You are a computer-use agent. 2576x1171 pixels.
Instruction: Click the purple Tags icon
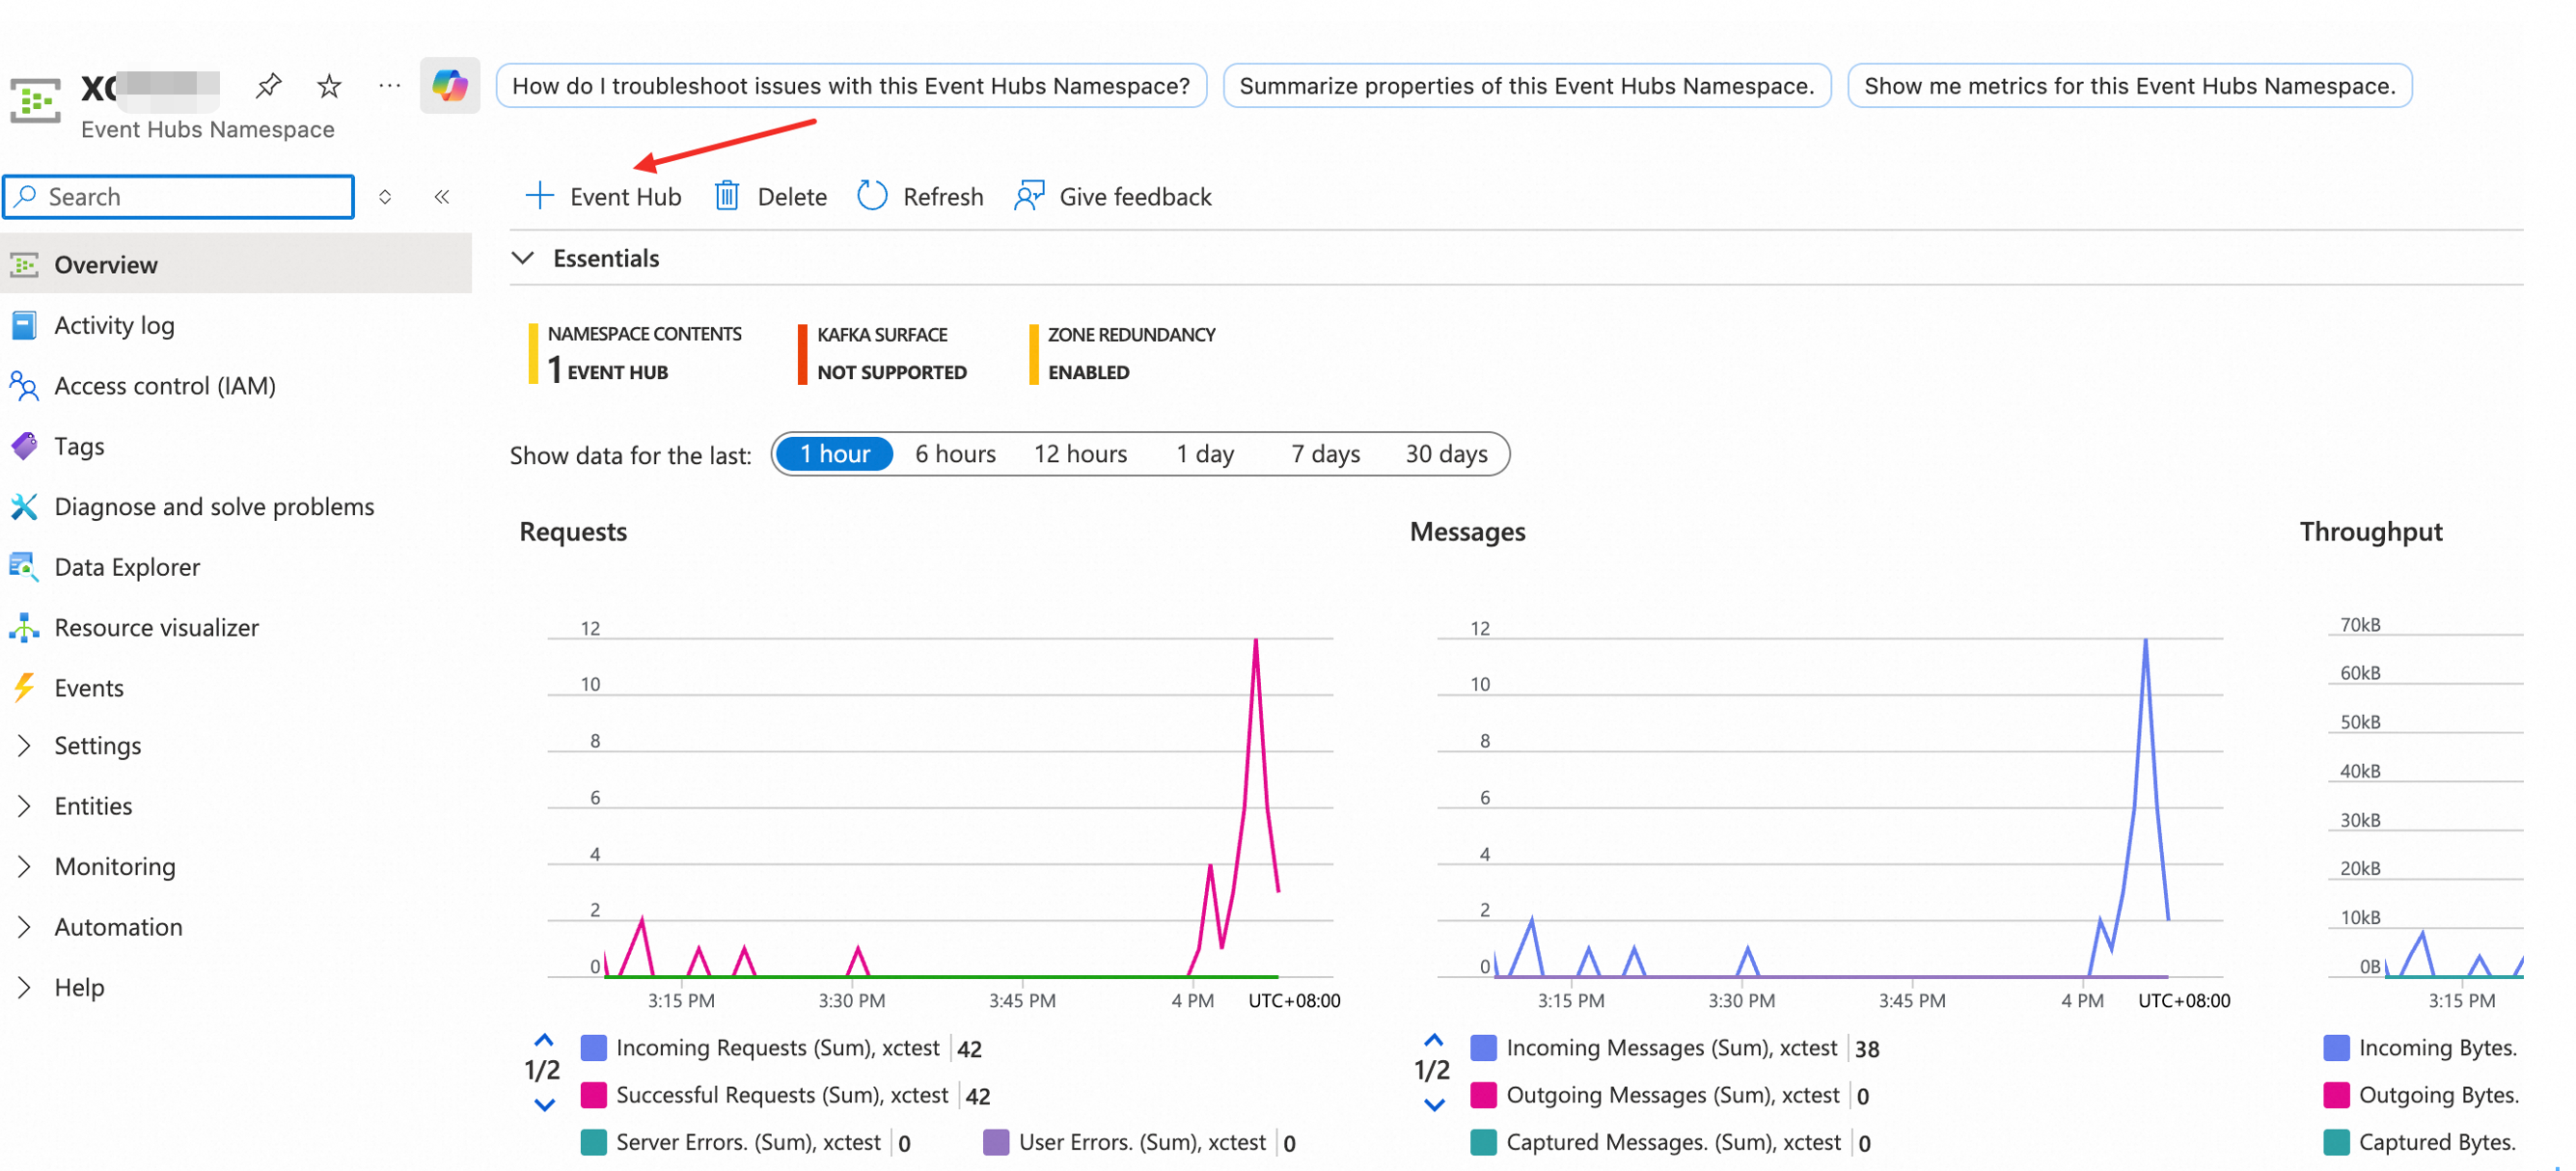point(25,446)
